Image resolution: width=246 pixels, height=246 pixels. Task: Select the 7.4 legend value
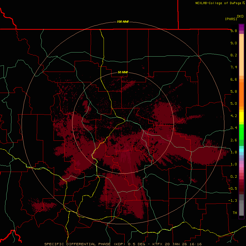click(x=234, y=67)
